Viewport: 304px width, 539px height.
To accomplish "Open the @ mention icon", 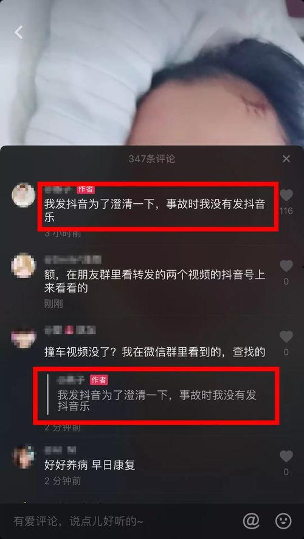I will tap(251, 521).
